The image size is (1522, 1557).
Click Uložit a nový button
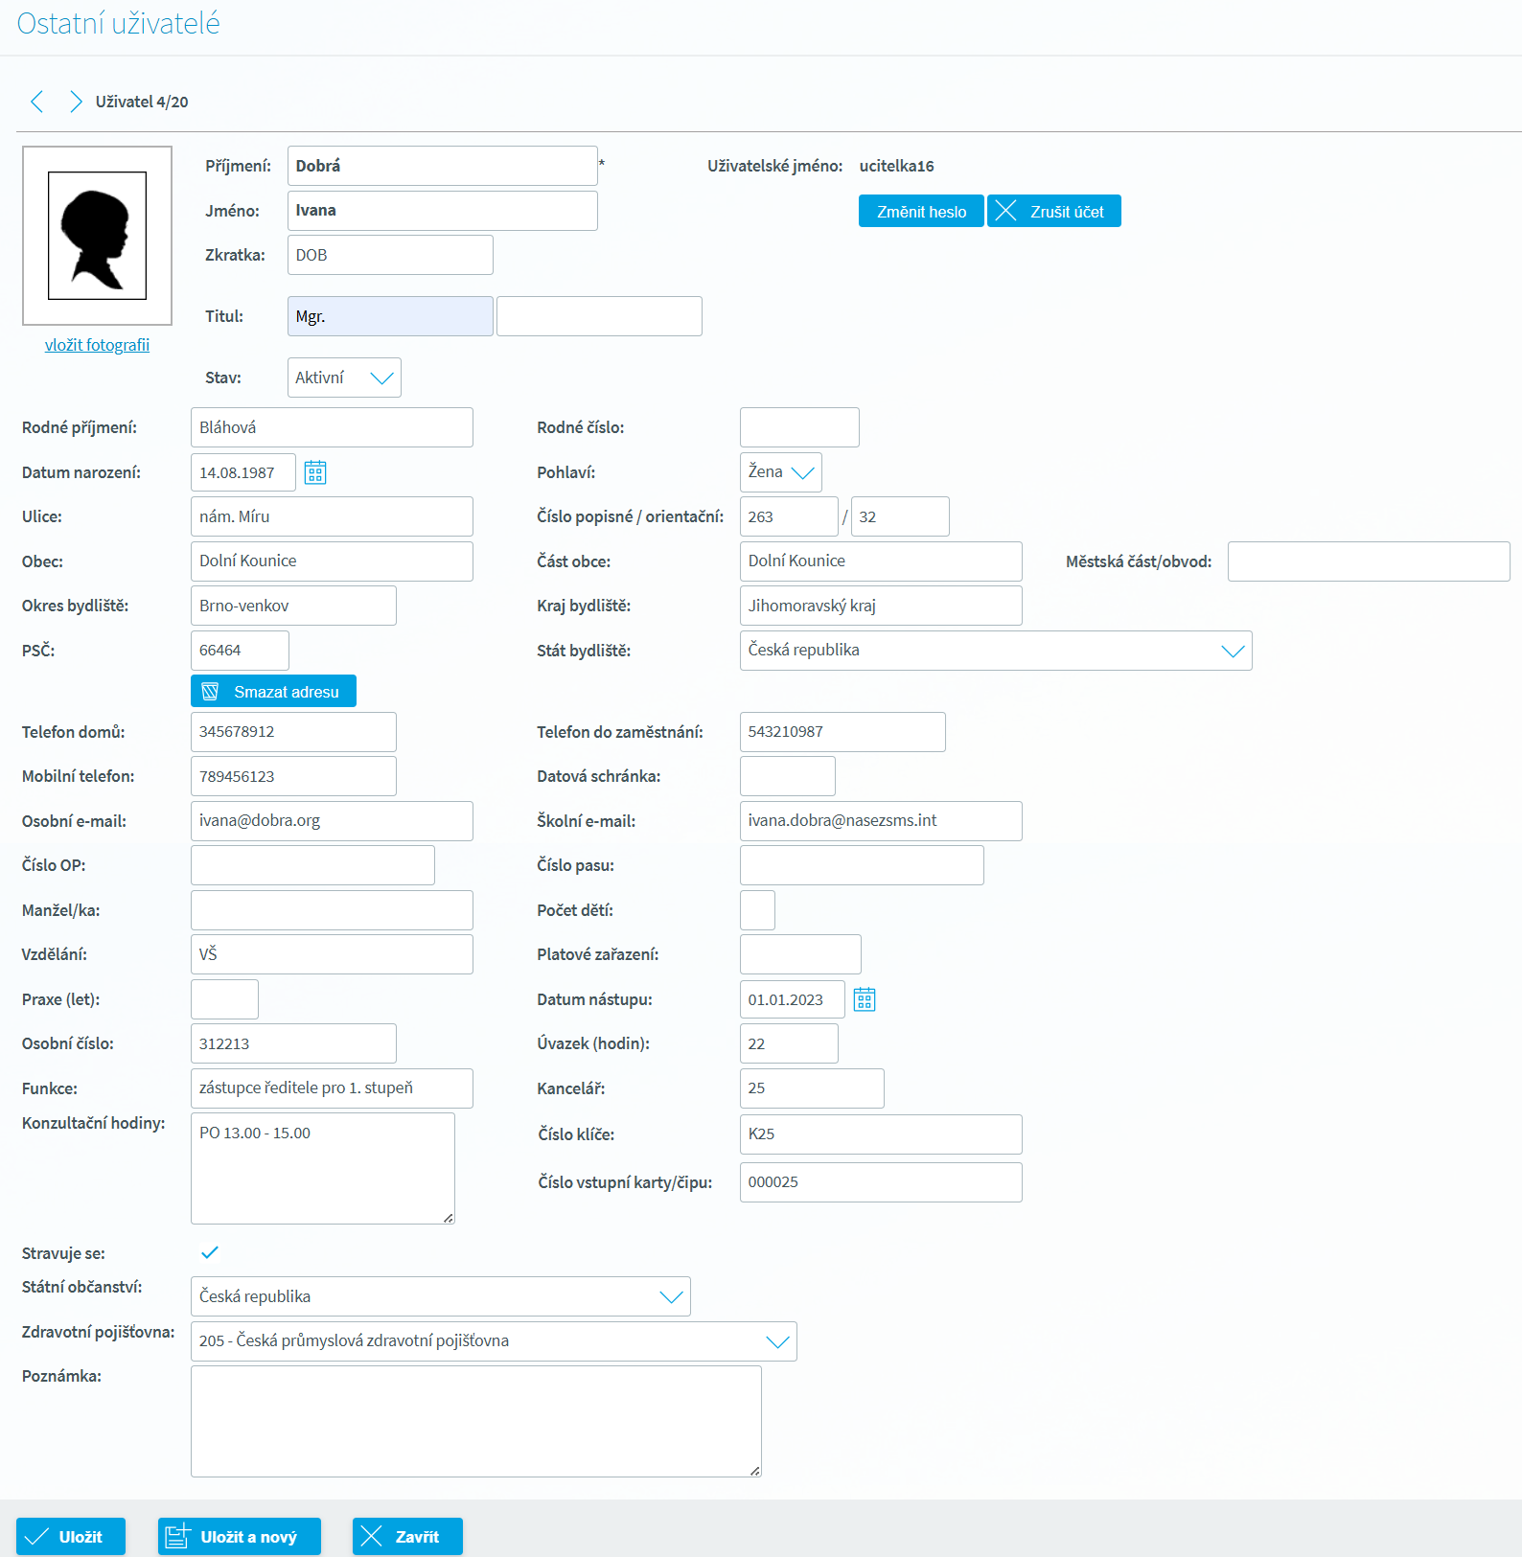pos(239,1536)
